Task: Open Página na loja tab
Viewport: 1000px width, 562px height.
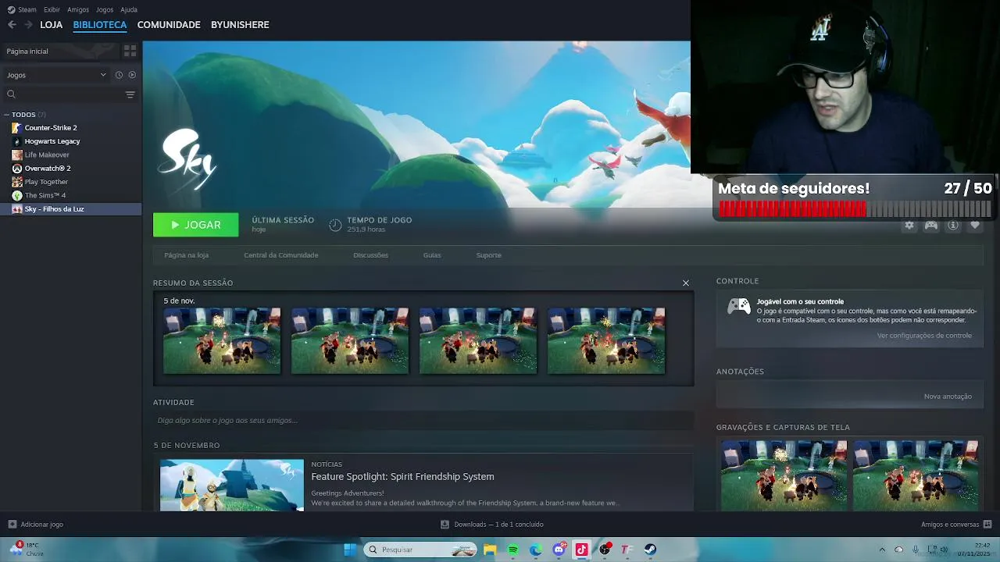Action: tap(186, 255)
